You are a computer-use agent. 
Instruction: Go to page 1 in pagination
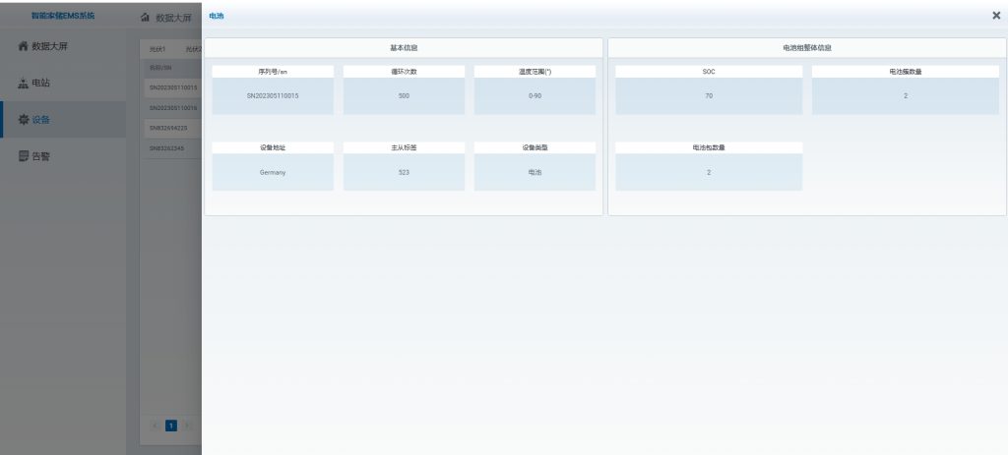[x=170, y=426]
